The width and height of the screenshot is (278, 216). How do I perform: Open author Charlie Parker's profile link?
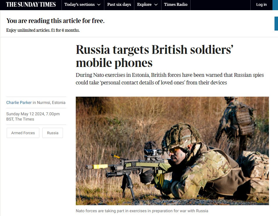[19, 102]
